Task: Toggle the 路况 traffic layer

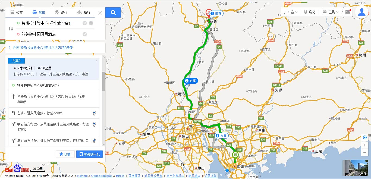Action: 310,12
